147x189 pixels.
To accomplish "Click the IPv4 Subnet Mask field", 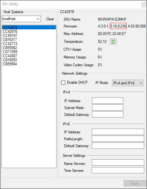I will click(108, 107).
